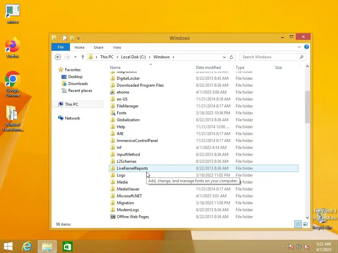Image resolution: width=338 pixels, height=253 pixels.
Task: Open the File ribbon tab
Action: pos(61,47)
